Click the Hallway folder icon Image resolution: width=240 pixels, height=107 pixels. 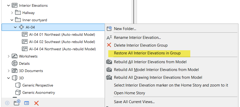pos(18,13)
